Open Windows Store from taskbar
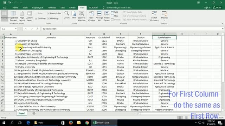The width and height of the screenshot is (225, 126). (63, 123)
